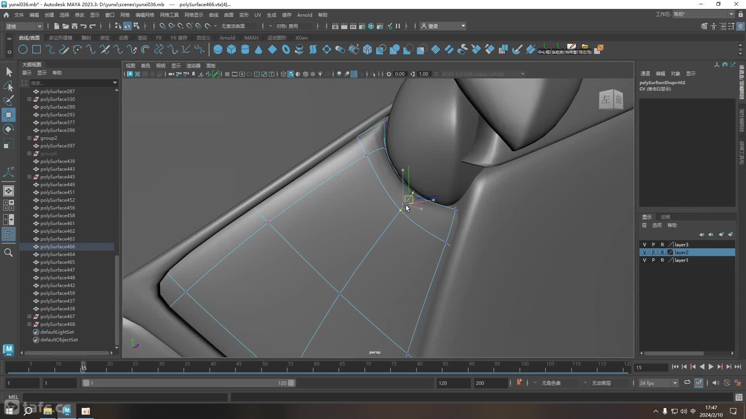The width and height of the screenshot is (746, 419).
Task: Activate the Lasso select tool
Action: click(x=9, y=86)
